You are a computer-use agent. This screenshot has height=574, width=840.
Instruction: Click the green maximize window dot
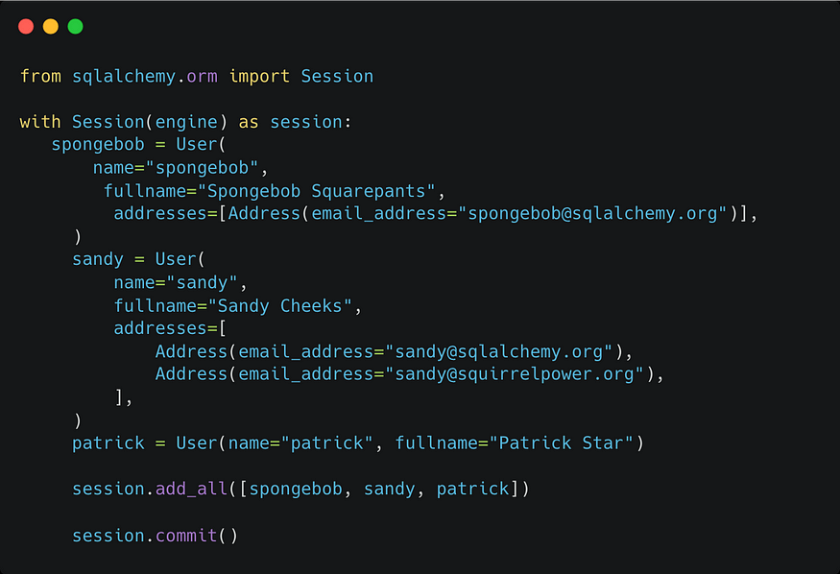pos(76,26)
